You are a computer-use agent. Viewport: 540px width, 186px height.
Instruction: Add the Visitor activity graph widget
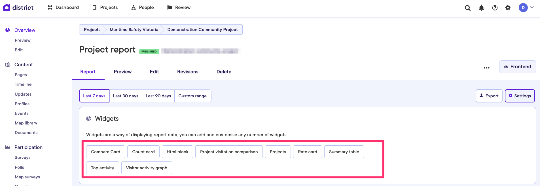pyautogui.click(x=147, y=168)
